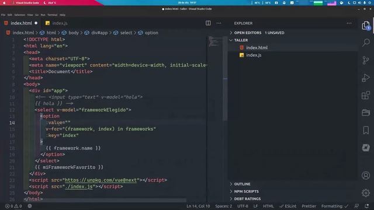
Task: Click the feedback icon in status bar
Action: (357, 206)
